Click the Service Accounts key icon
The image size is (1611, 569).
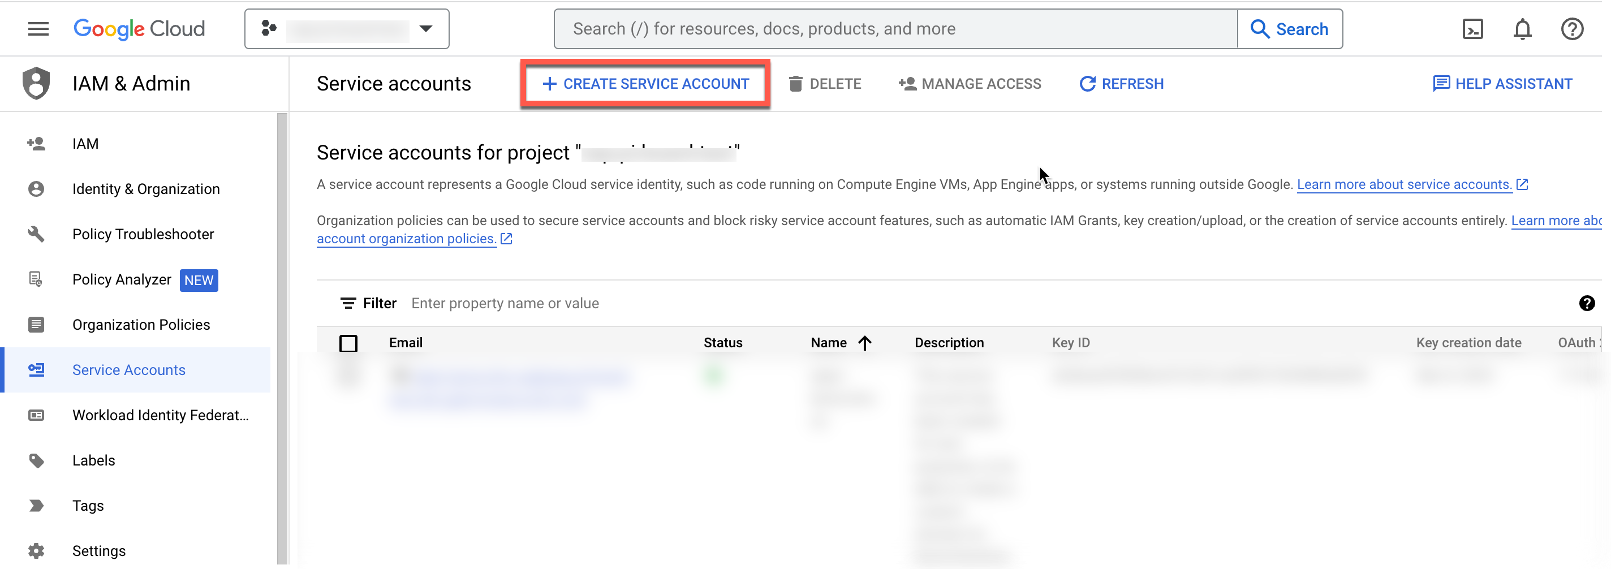coord(36,370)
